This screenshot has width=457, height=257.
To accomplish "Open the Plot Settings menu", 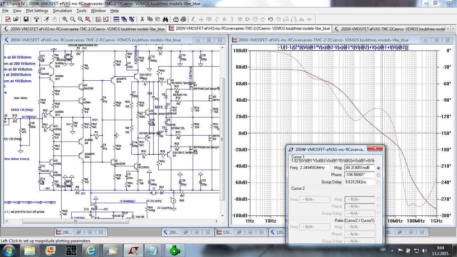I will 37,11.
